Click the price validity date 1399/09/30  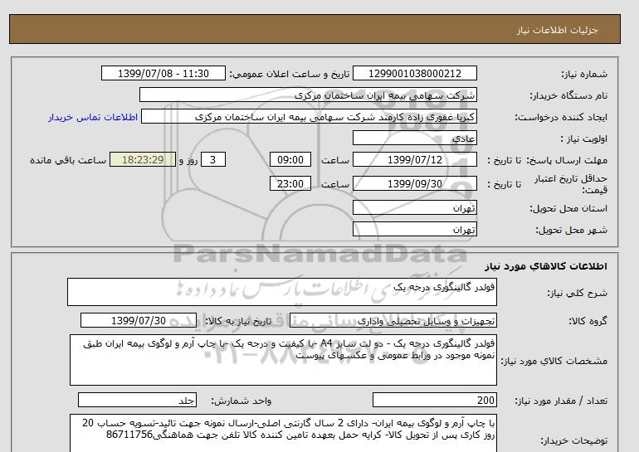pyautogui.click(x=414, y=183)
